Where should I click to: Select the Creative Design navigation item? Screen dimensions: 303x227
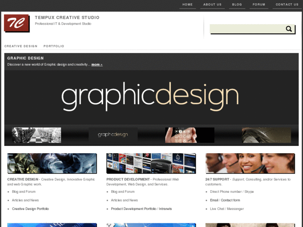point(21,46)
